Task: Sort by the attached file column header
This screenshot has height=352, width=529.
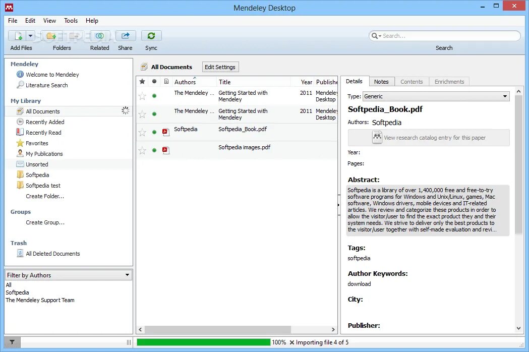Action: 166,81
